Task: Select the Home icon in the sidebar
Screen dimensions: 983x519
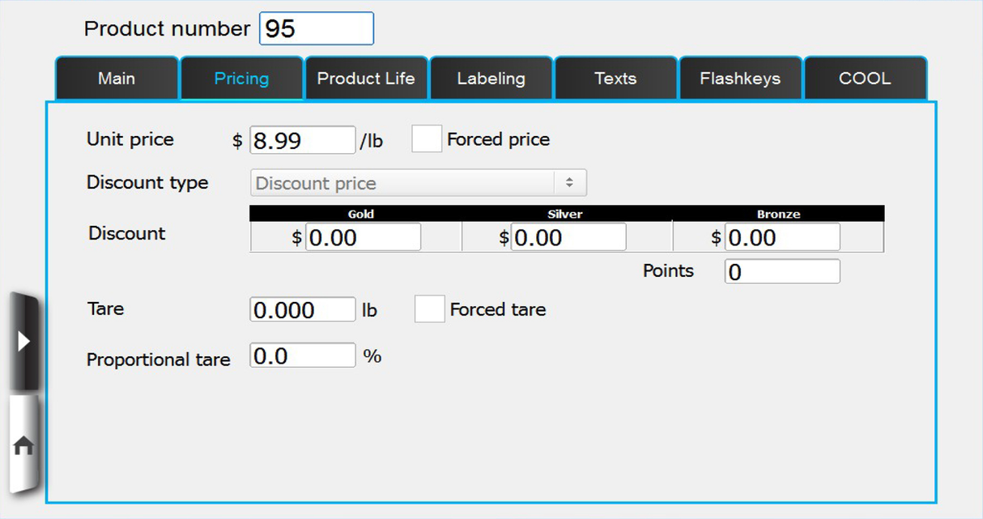Action: tap(24, 444)
